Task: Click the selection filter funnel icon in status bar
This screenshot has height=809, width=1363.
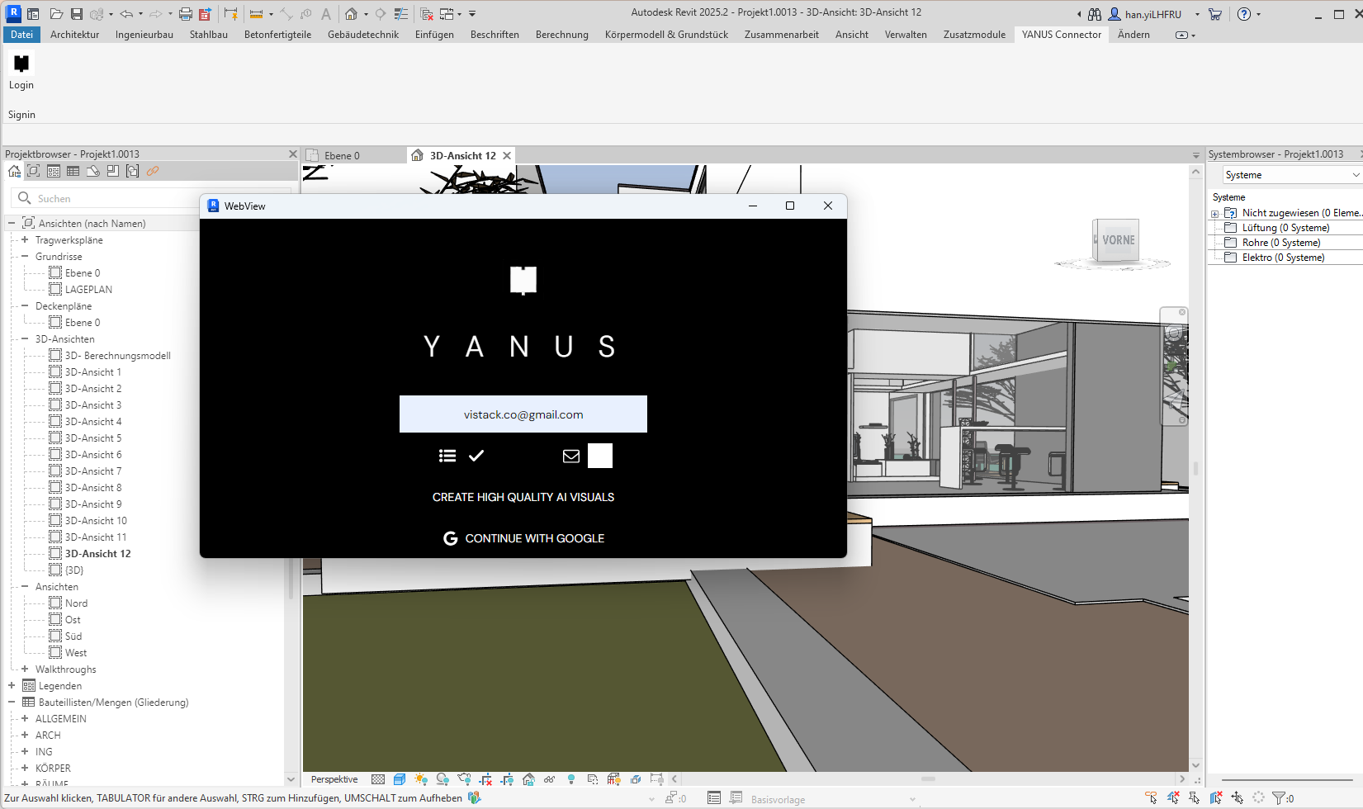Action: point(1279,797)
